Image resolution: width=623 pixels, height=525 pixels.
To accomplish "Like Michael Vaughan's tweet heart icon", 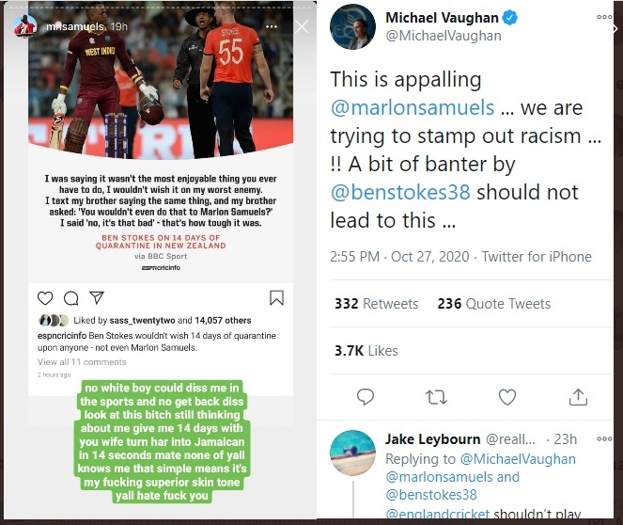I will [x=507, y=397].
